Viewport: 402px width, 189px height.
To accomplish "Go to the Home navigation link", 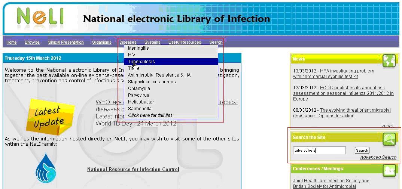I will click(x=12, y=42).
